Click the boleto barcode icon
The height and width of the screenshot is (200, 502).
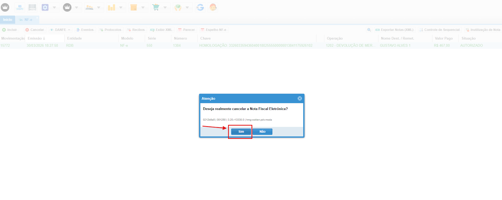(32, 7)
